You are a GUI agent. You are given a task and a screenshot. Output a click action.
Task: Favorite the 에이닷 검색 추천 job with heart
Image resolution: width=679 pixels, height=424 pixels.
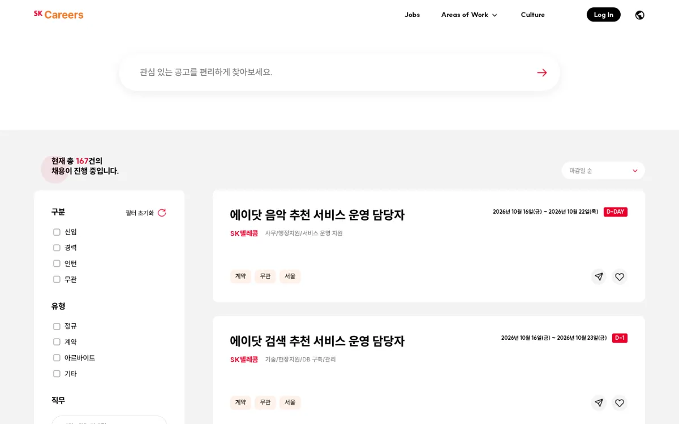pyautogui.click(x=620, y=403)
